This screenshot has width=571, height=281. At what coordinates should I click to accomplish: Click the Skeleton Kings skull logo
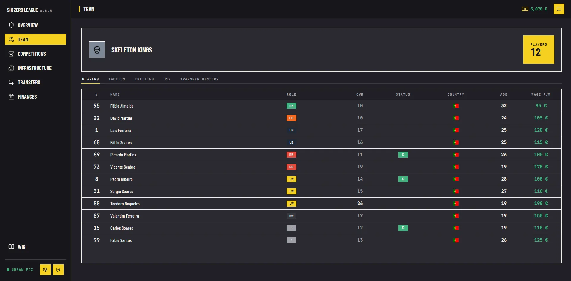coord(97,50)
